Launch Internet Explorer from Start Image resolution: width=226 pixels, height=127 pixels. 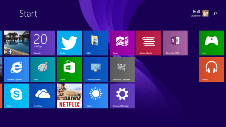point(16,69)
